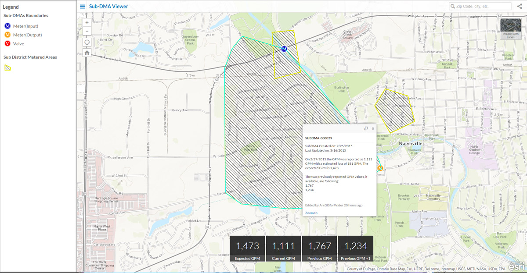Close the SUBDMA-000029 popup
The height and width of the screenshot is (273, 527).
[373, 128]
